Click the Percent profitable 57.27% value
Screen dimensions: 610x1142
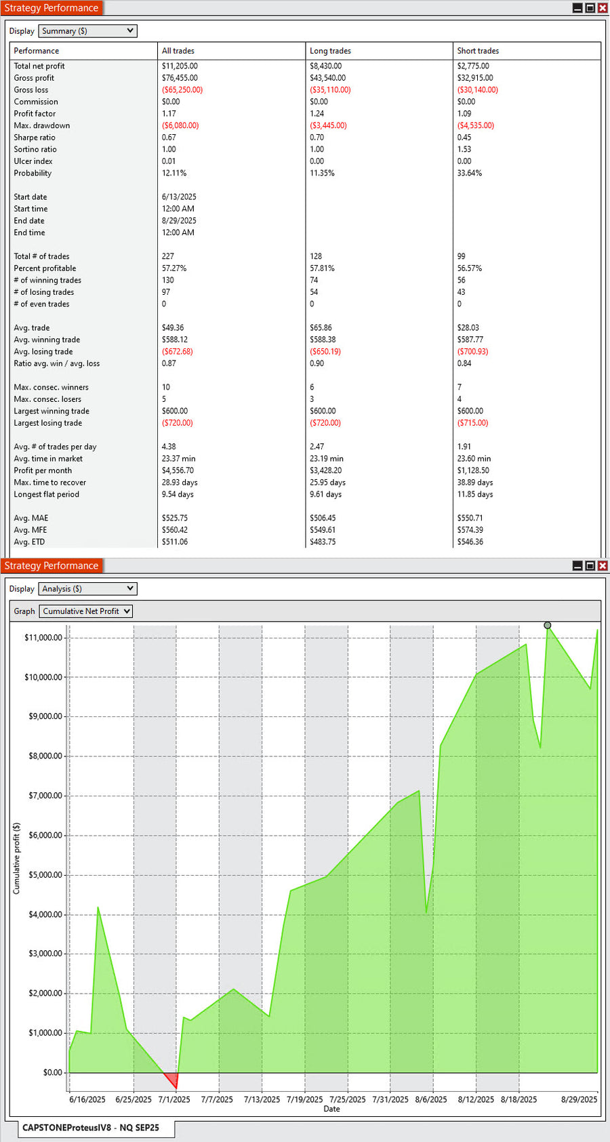pos(174,268)
